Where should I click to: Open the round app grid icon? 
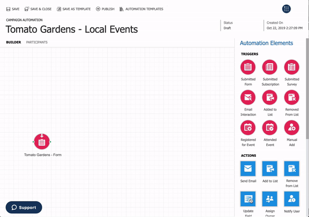pos(286,9)
